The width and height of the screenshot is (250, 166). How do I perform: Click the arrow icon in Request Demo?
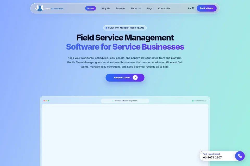[x=135, y=78]
